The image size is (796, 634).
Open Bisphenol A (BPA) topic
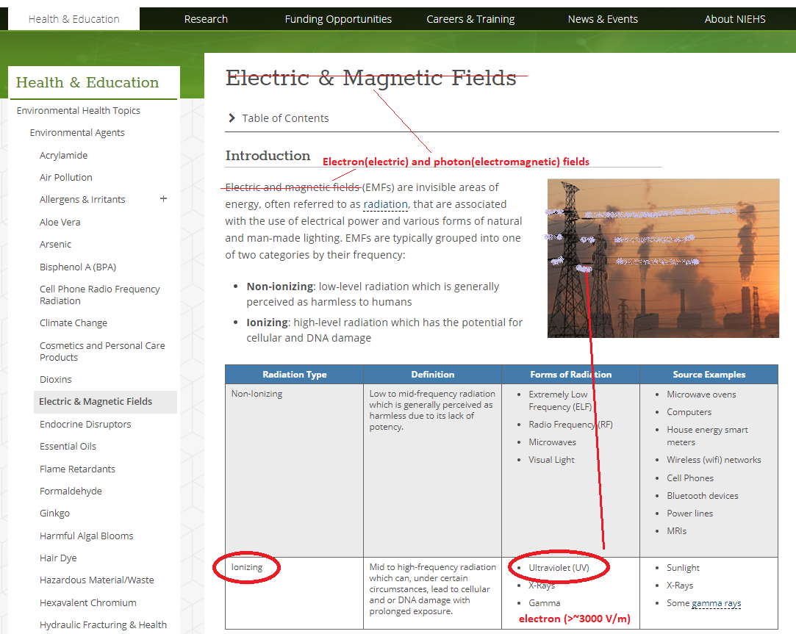[x=78, y=267]
